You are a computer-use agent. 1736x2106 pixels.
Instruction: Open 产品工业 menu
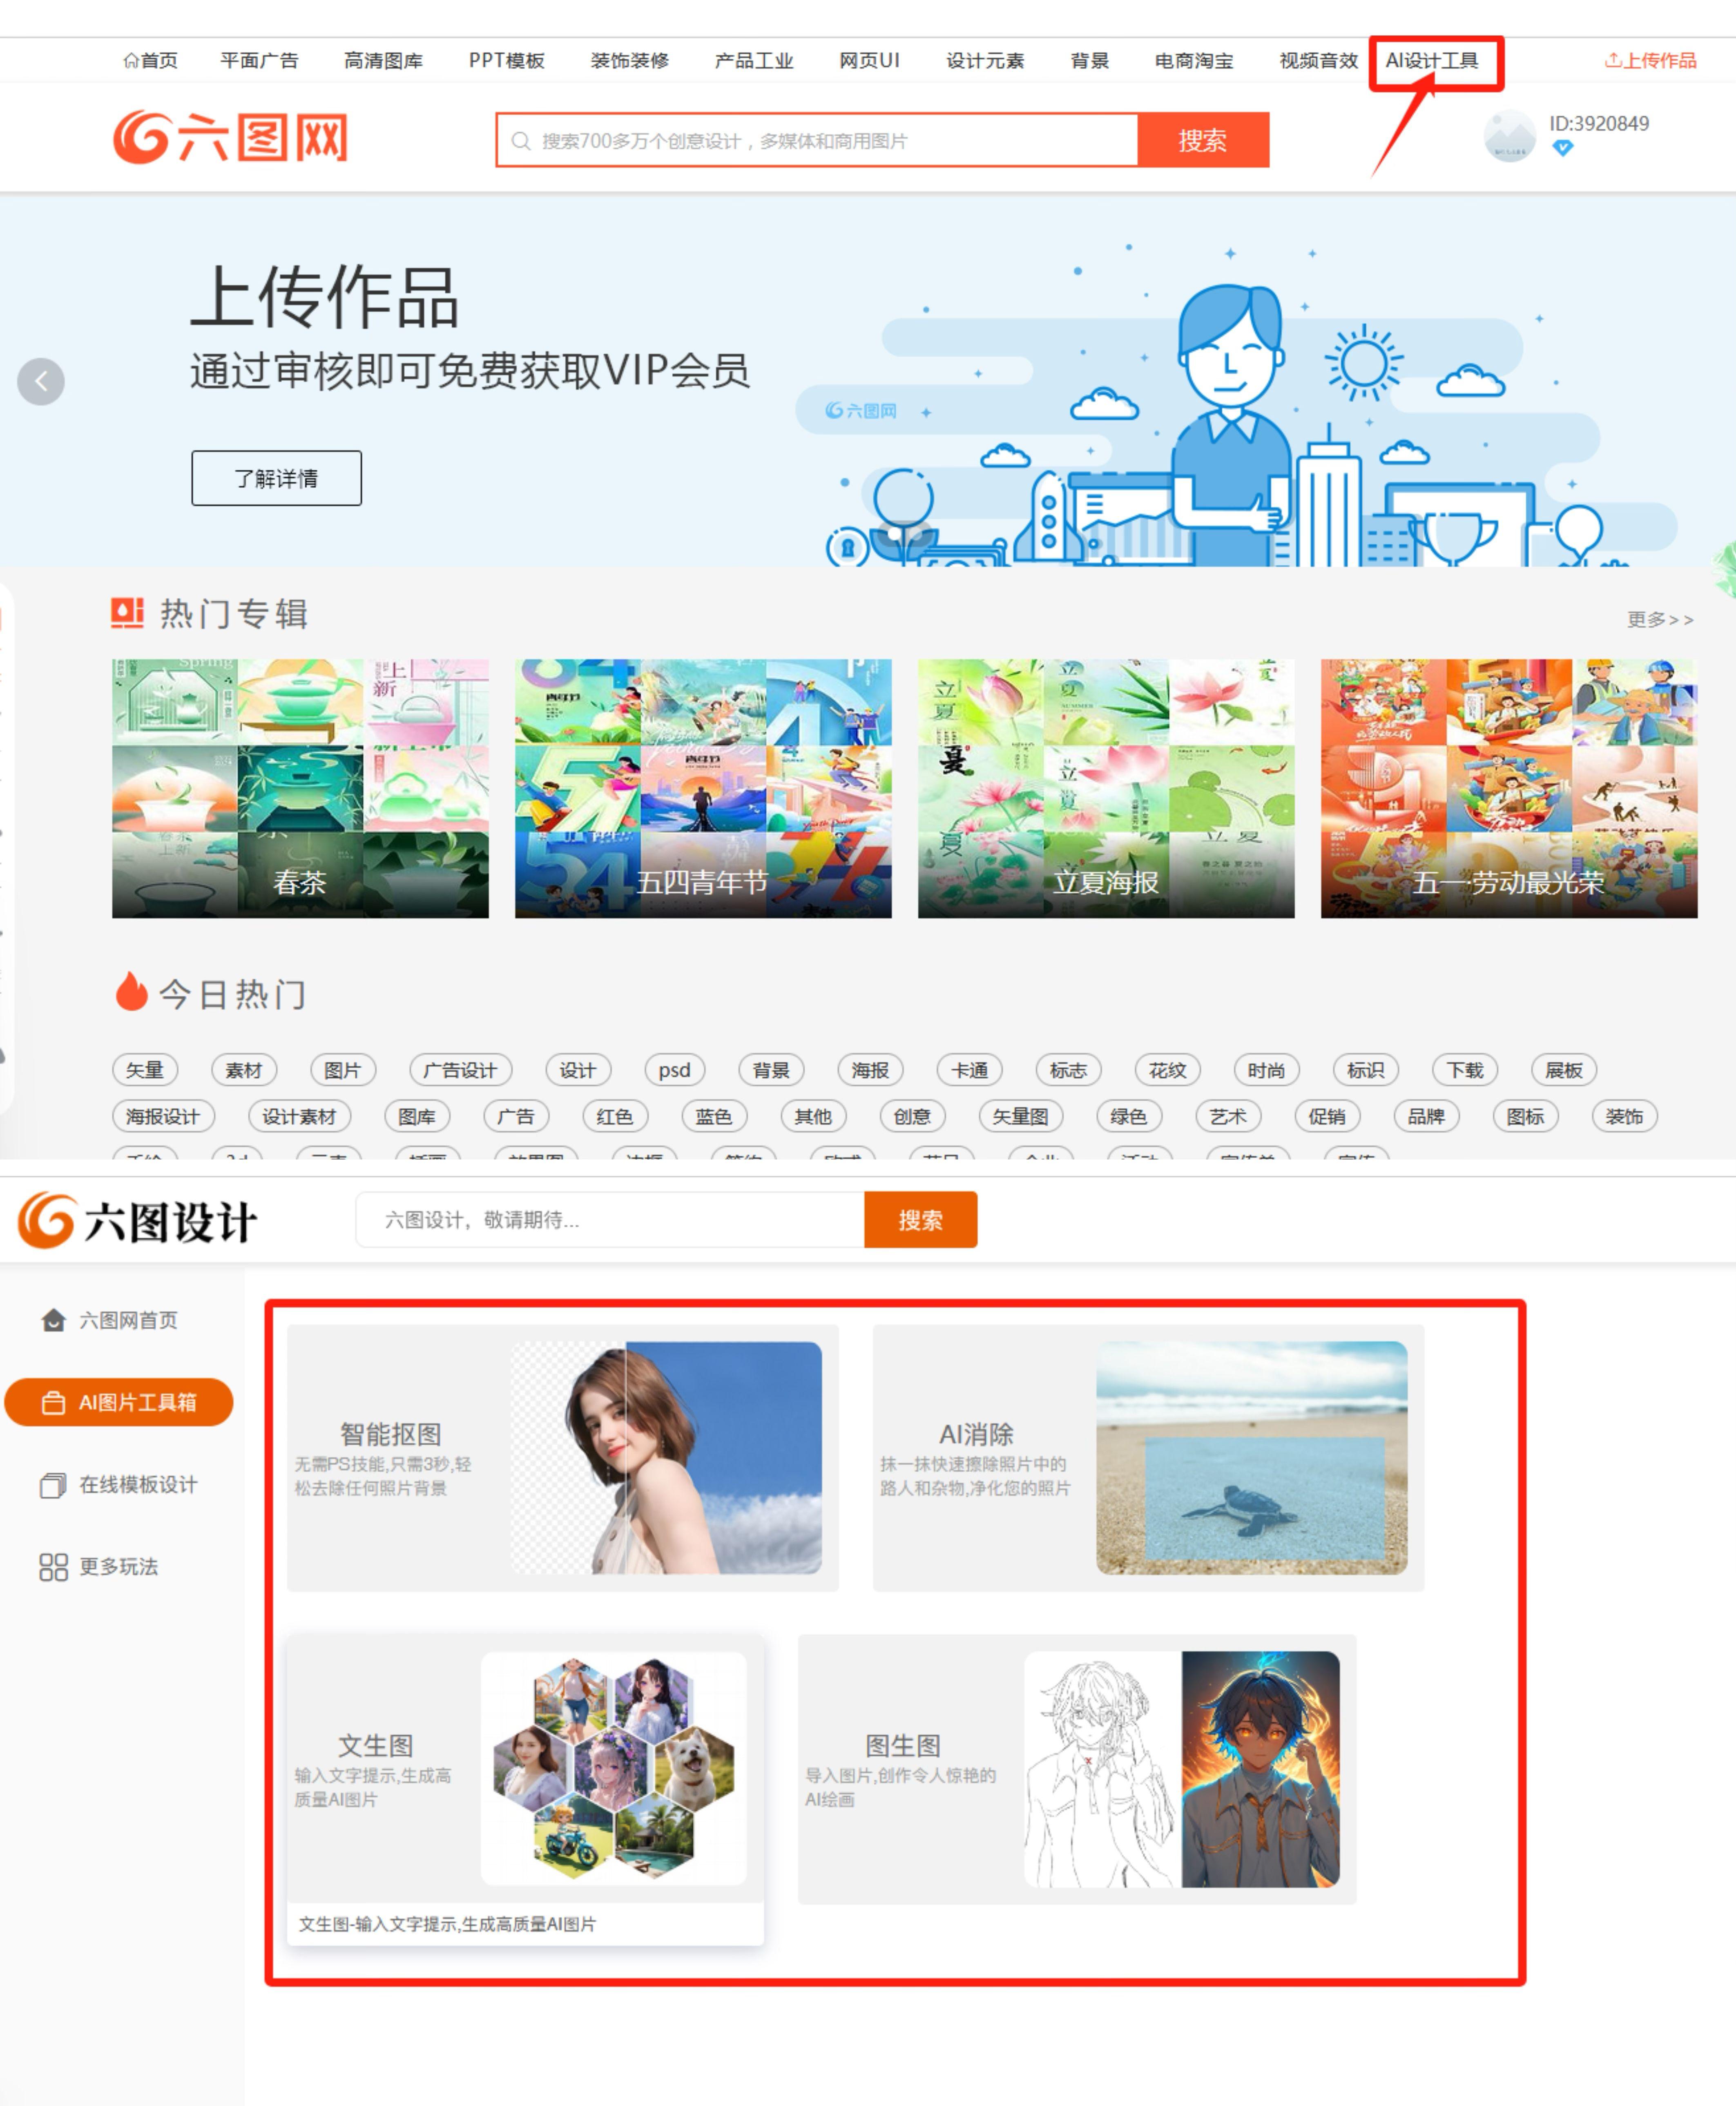pyautogui.click(x=754, y=61)
